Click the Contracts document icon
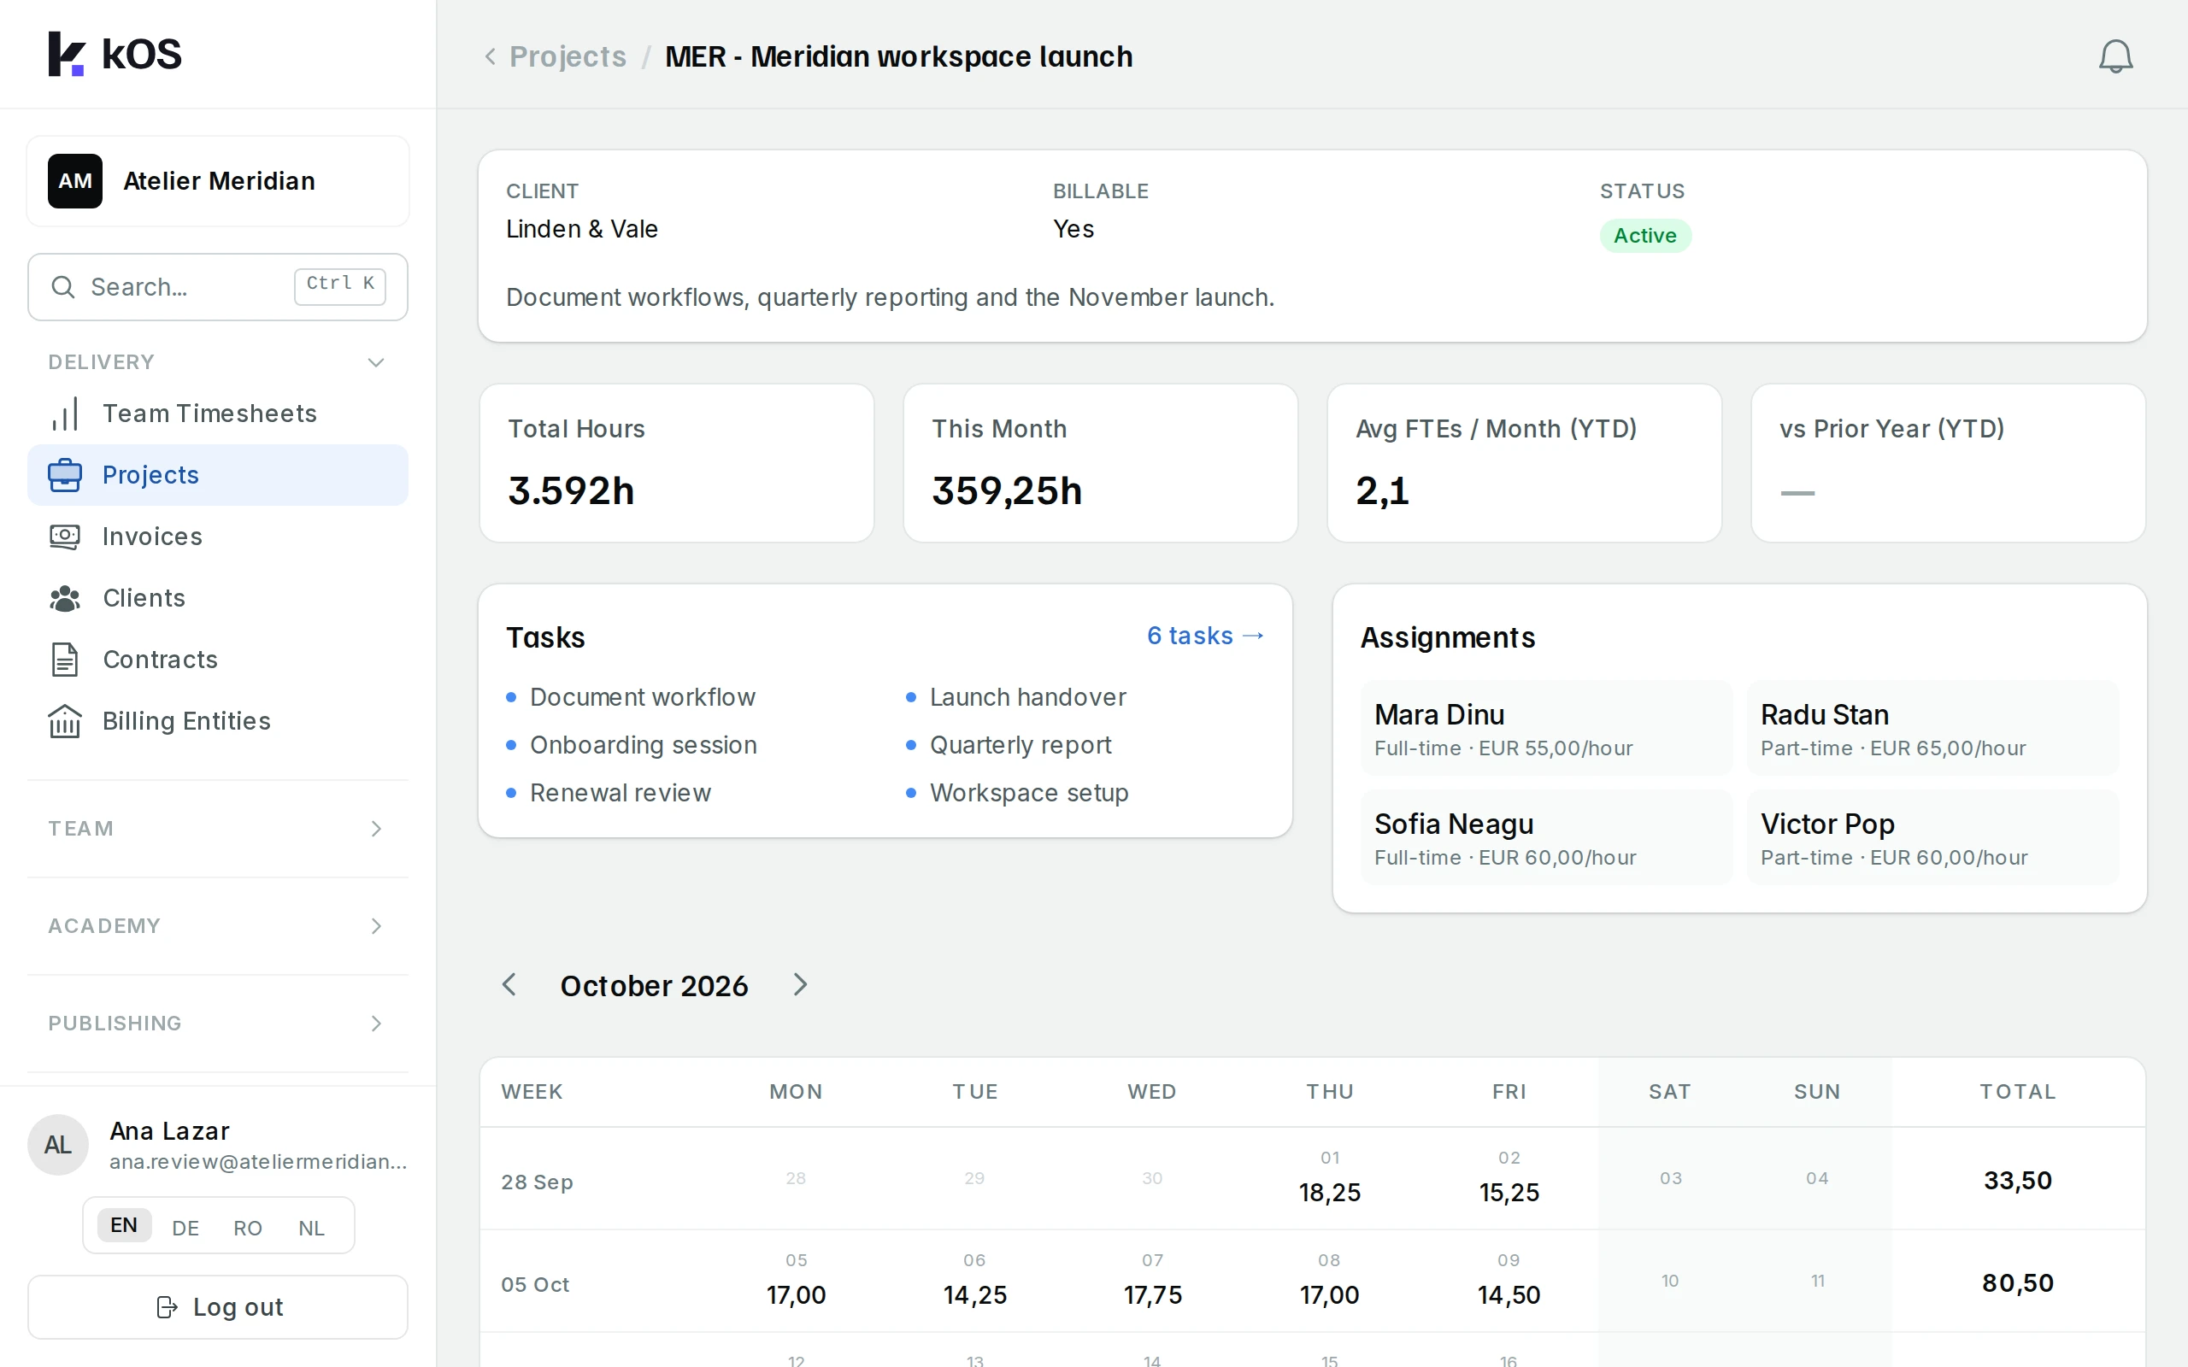Screen dimensions: 2188x1367 pyautogui.click(x=64, y=659)
